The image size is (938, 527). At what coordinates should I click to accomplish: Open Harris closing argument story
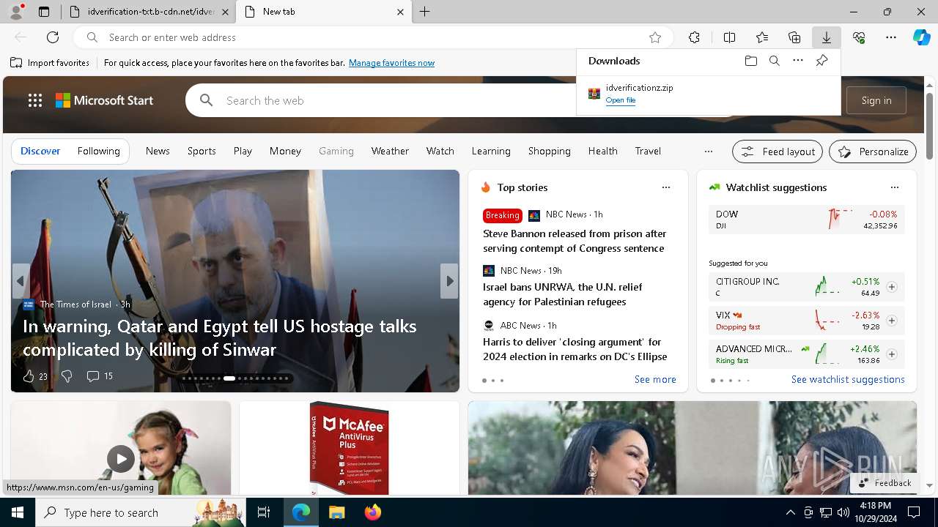(x=575, y=349)
